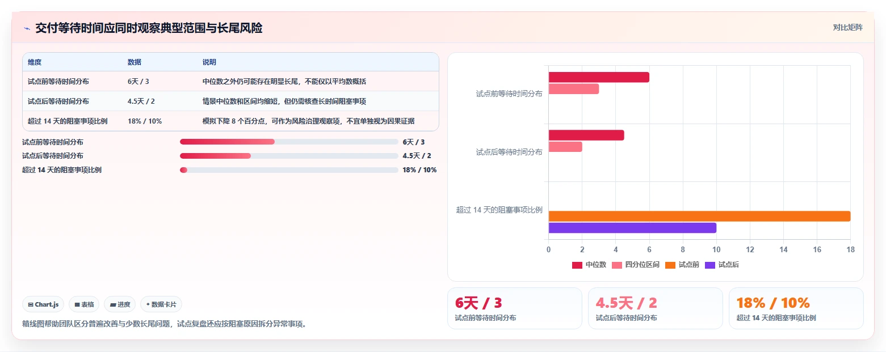The image size is (886, 352).
Task: Click table cell 试点前等待时间分布
Action: [58, 82]
